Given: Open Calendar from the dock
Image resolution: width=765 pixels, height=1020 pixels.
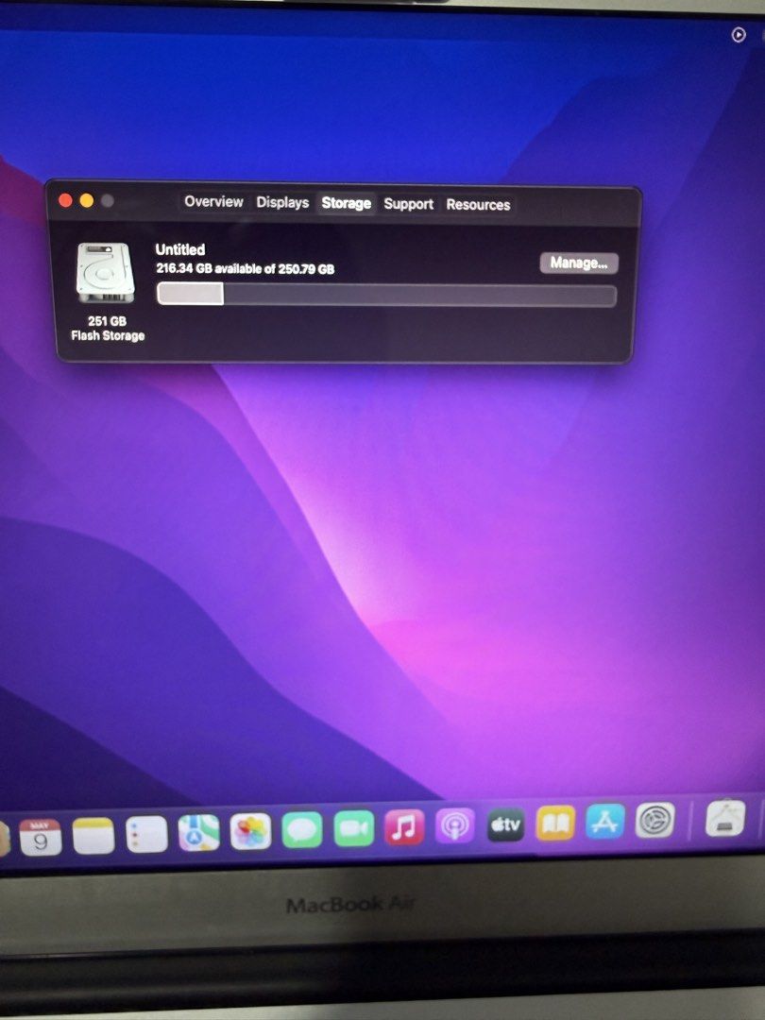Looking at the screenshot, I should [41, 837].
